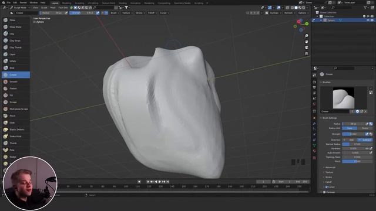Select the Blob brush tool
376x211 pixels.
pos(16,68)
